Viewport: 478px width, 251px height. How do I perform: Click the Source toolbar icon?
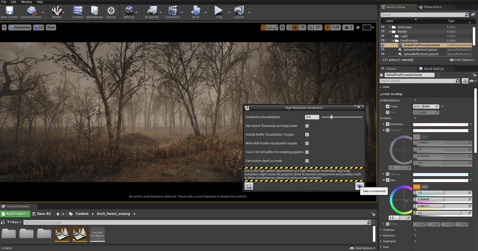click(111, 12)
